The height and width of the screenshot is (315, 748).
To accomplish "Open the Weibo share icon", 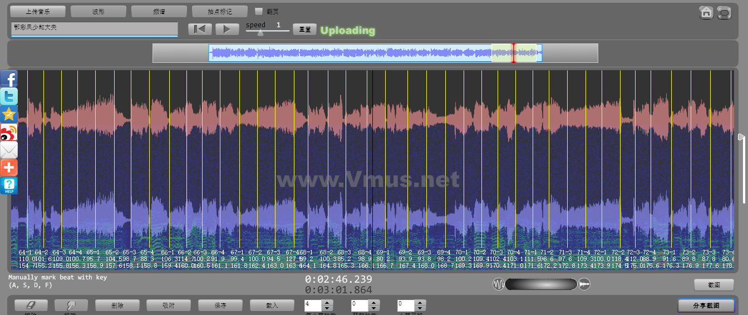I will [9, 132].
